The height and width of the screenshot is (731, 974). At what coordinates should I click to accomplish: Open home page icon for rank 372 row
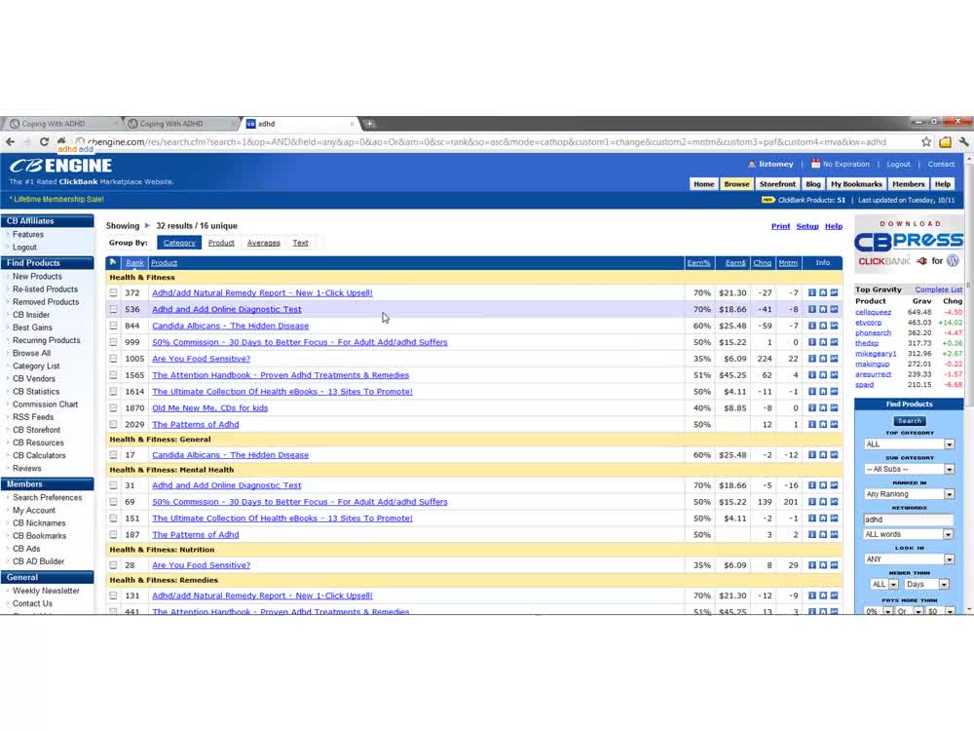pyautogui.click(x=823, y=292)
